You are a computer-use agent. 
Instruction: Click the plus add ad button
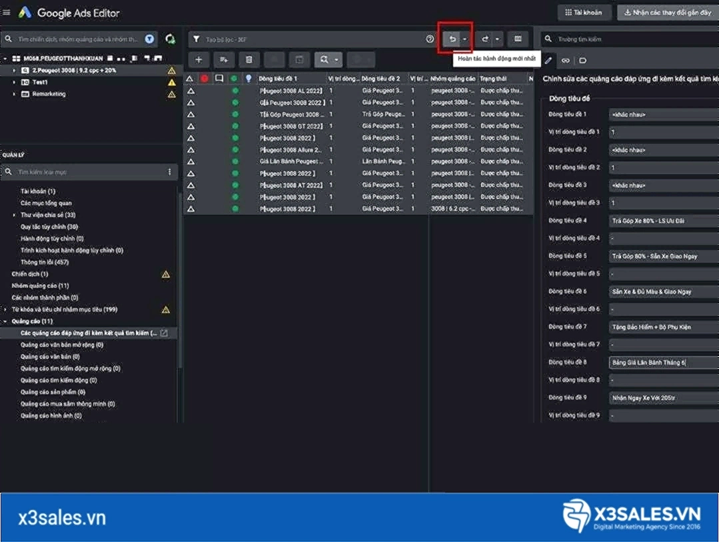pyautogui.click(x=199, y=59)
